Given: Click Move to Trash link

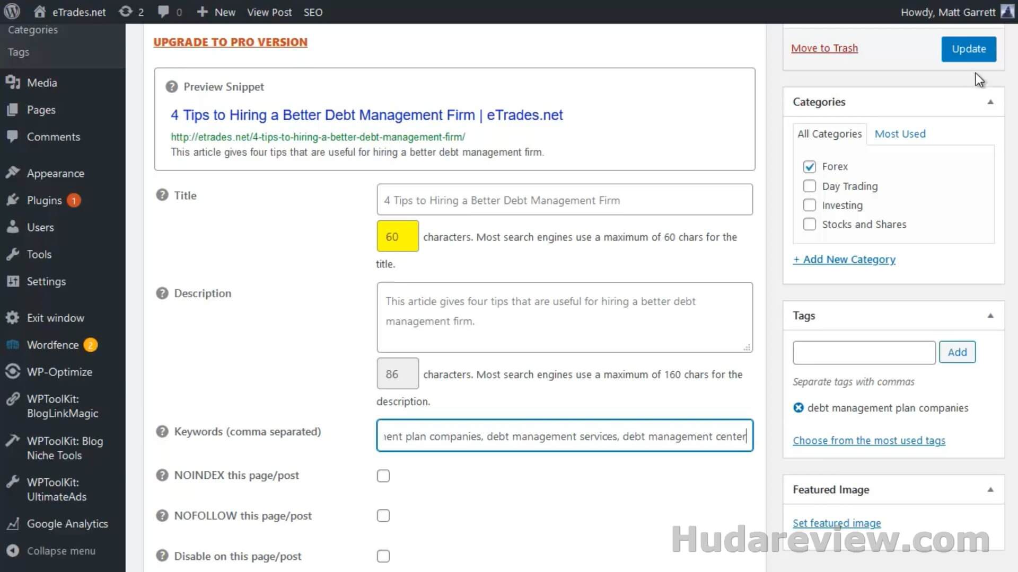Looking at the screenshot, I should click(824, 48).
